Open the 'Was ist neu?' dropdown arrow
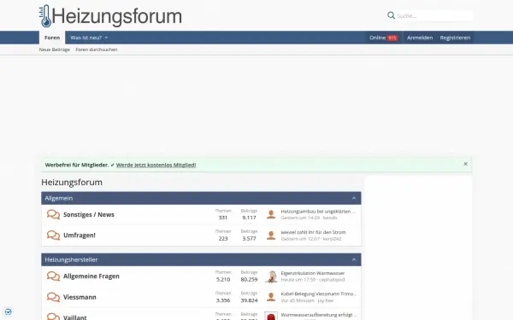 coord(106,38)
